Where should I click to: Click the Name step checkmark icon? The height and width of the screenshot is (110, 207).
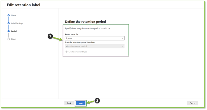click(8, 15)
